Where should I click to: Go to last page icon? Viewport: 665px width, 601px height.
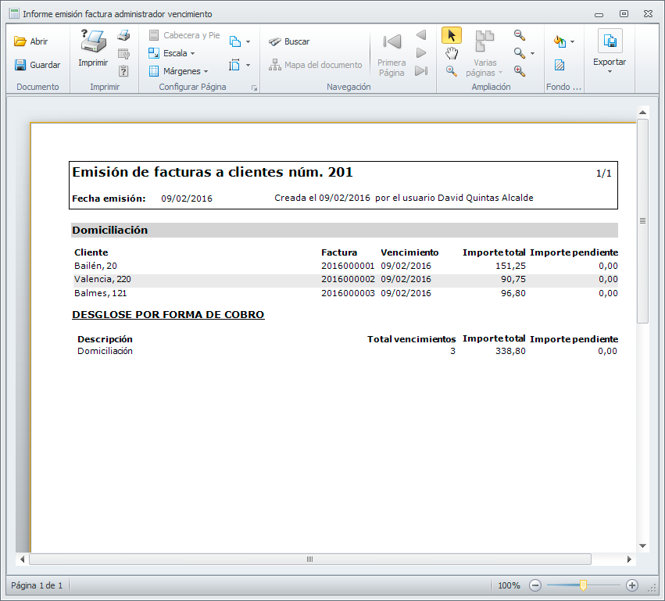[x=421, y=71]
